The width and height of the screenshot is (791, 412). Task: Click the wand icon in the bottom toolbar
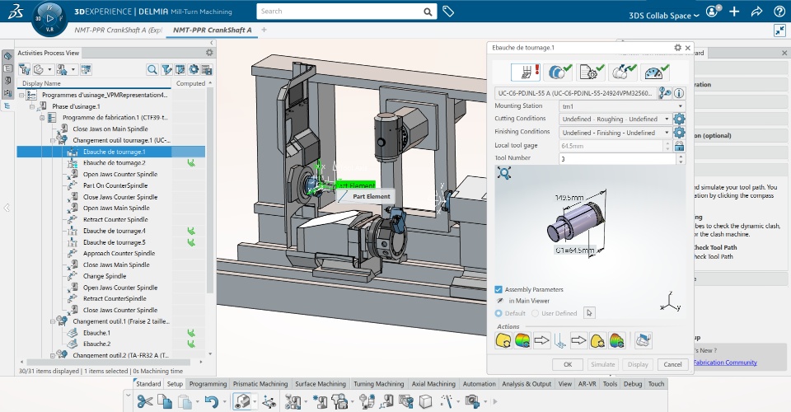tap(446, 401)
